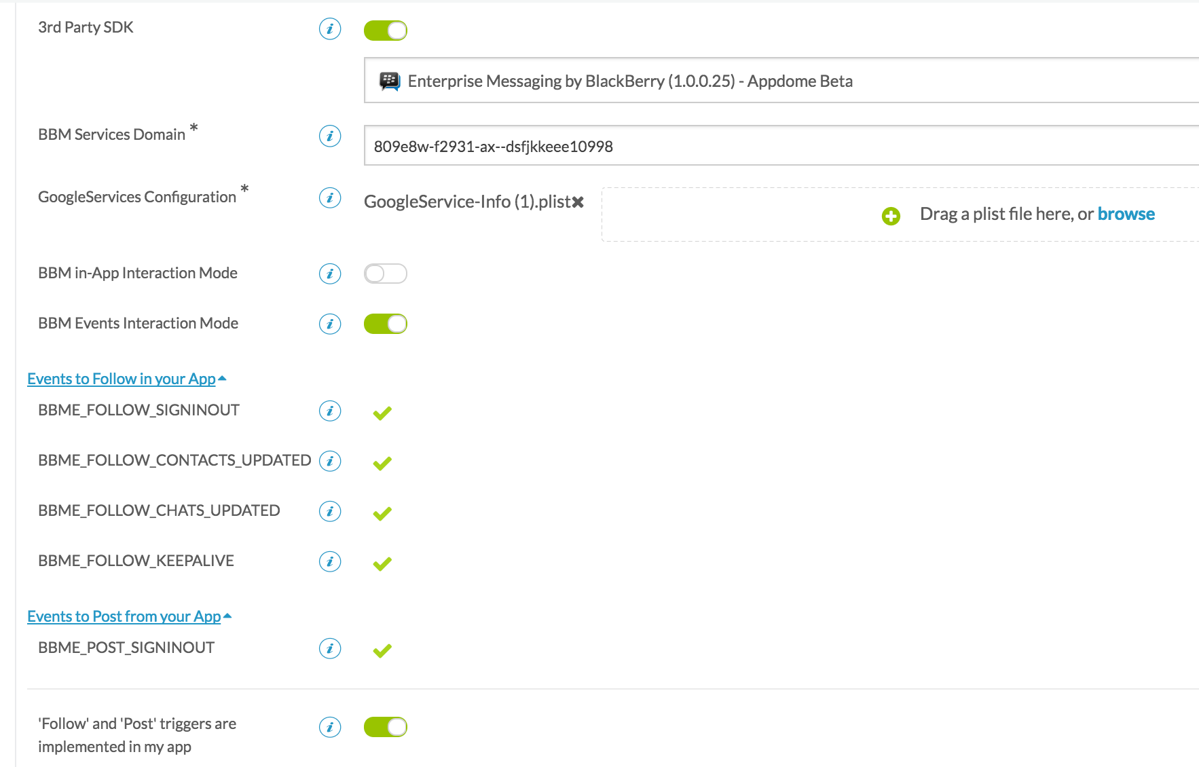1199x767 pixels.
Task: Click the browse link for plist file
Action: (1126, 214)
